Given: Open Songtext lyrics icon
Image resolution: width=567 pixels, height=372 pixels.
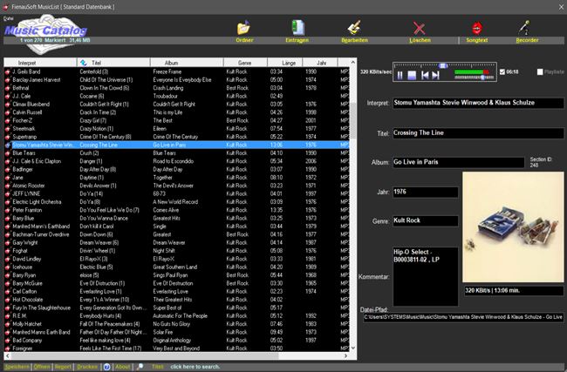Looking at the screenshot, I should (x=477, y=29).
